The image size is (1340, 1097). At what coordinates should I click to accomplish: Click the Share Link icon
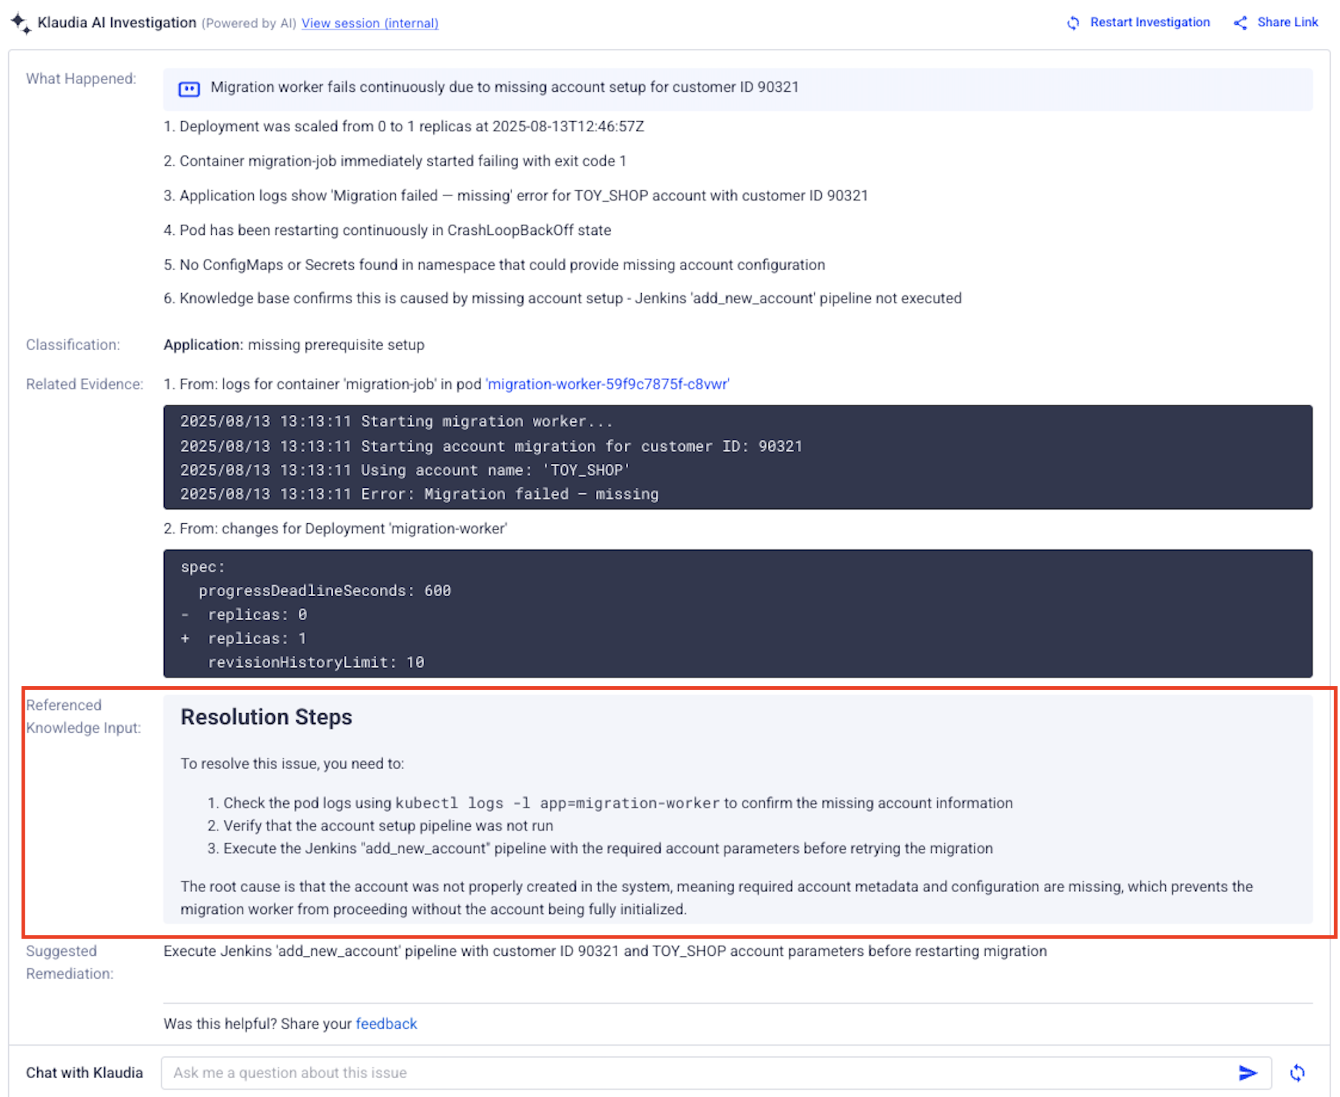pos(1240,24)
